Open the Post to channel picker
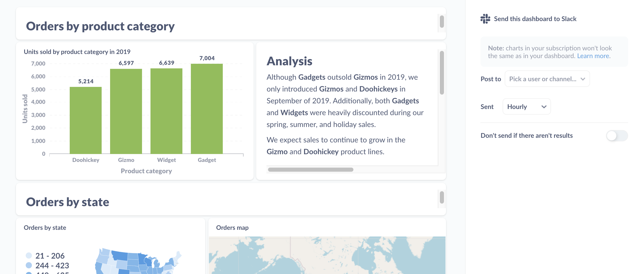Screen dimensions: 641x274 coord(547,79)
